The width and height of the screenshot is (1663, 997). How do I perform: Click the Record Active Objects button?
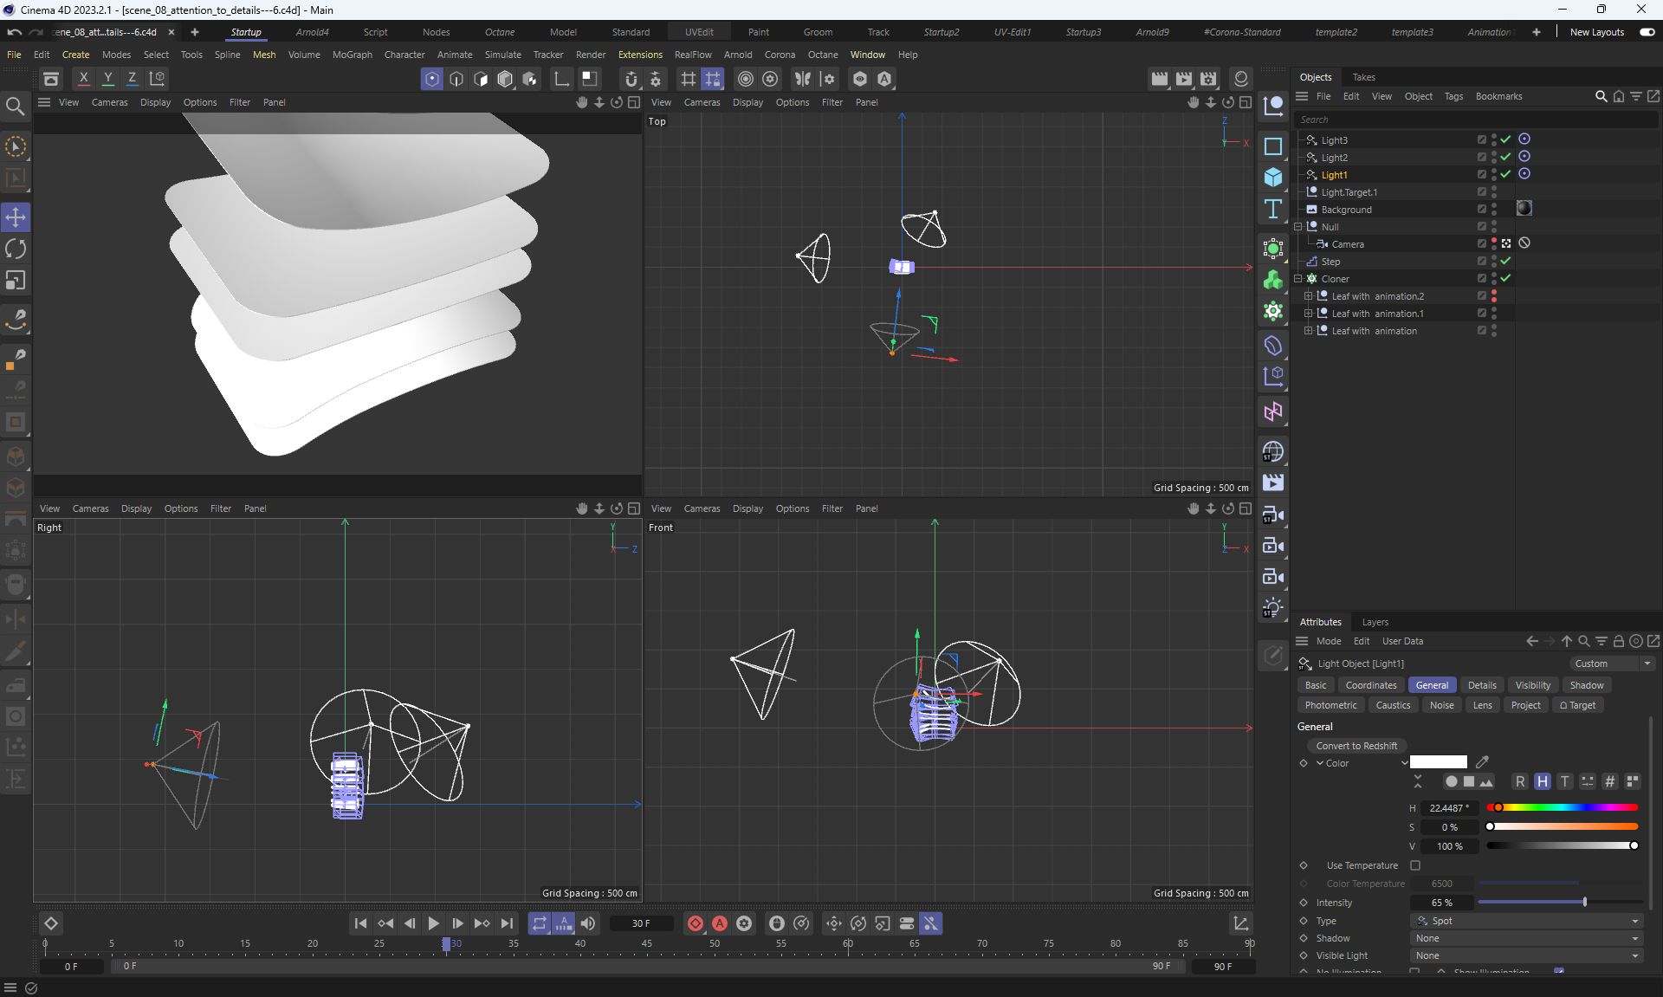(695, 923)
